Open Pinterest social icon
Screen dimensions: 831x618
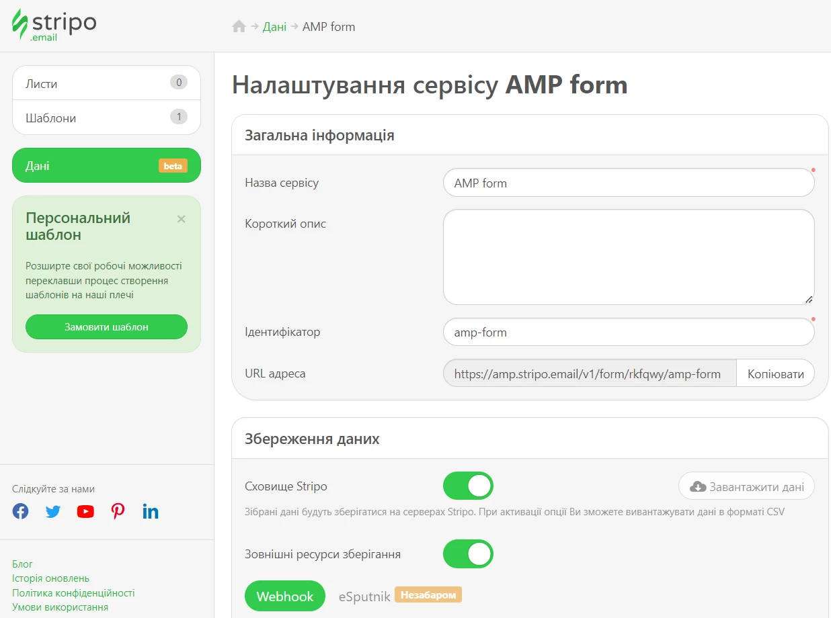tap(118, 511)
